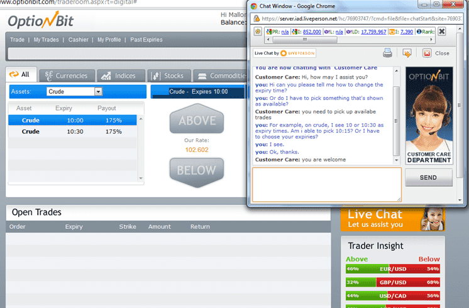Click the Alexa Rank icon in SEO bar
This screenshot has width=469, height=308.
(x=419, y=31)
